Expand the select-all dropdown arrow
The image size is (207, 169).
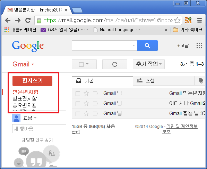click(x=87, y=64)
